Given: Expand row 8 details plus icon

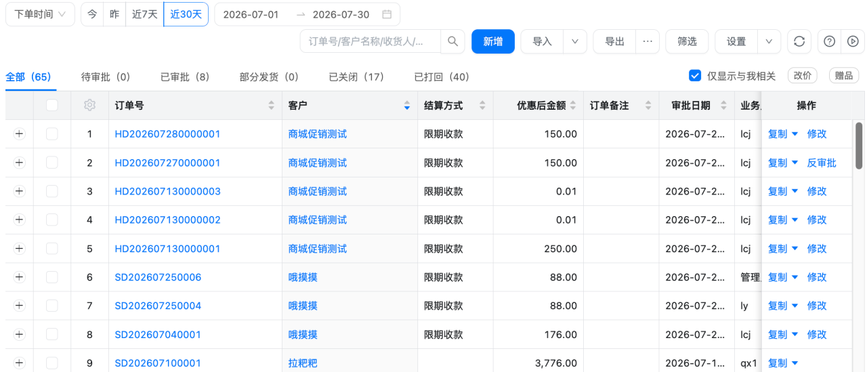Looking at the screenshot, I should tap(19, 334).
